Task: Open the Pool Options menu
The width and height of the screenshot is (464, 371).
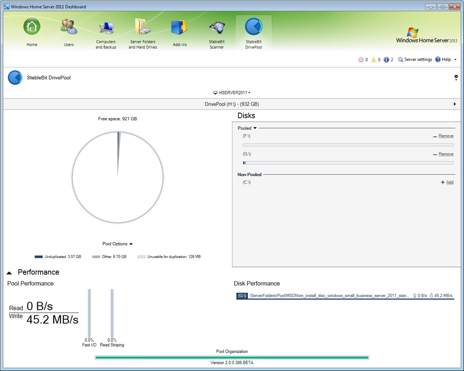Action: [x=117, y=244]
